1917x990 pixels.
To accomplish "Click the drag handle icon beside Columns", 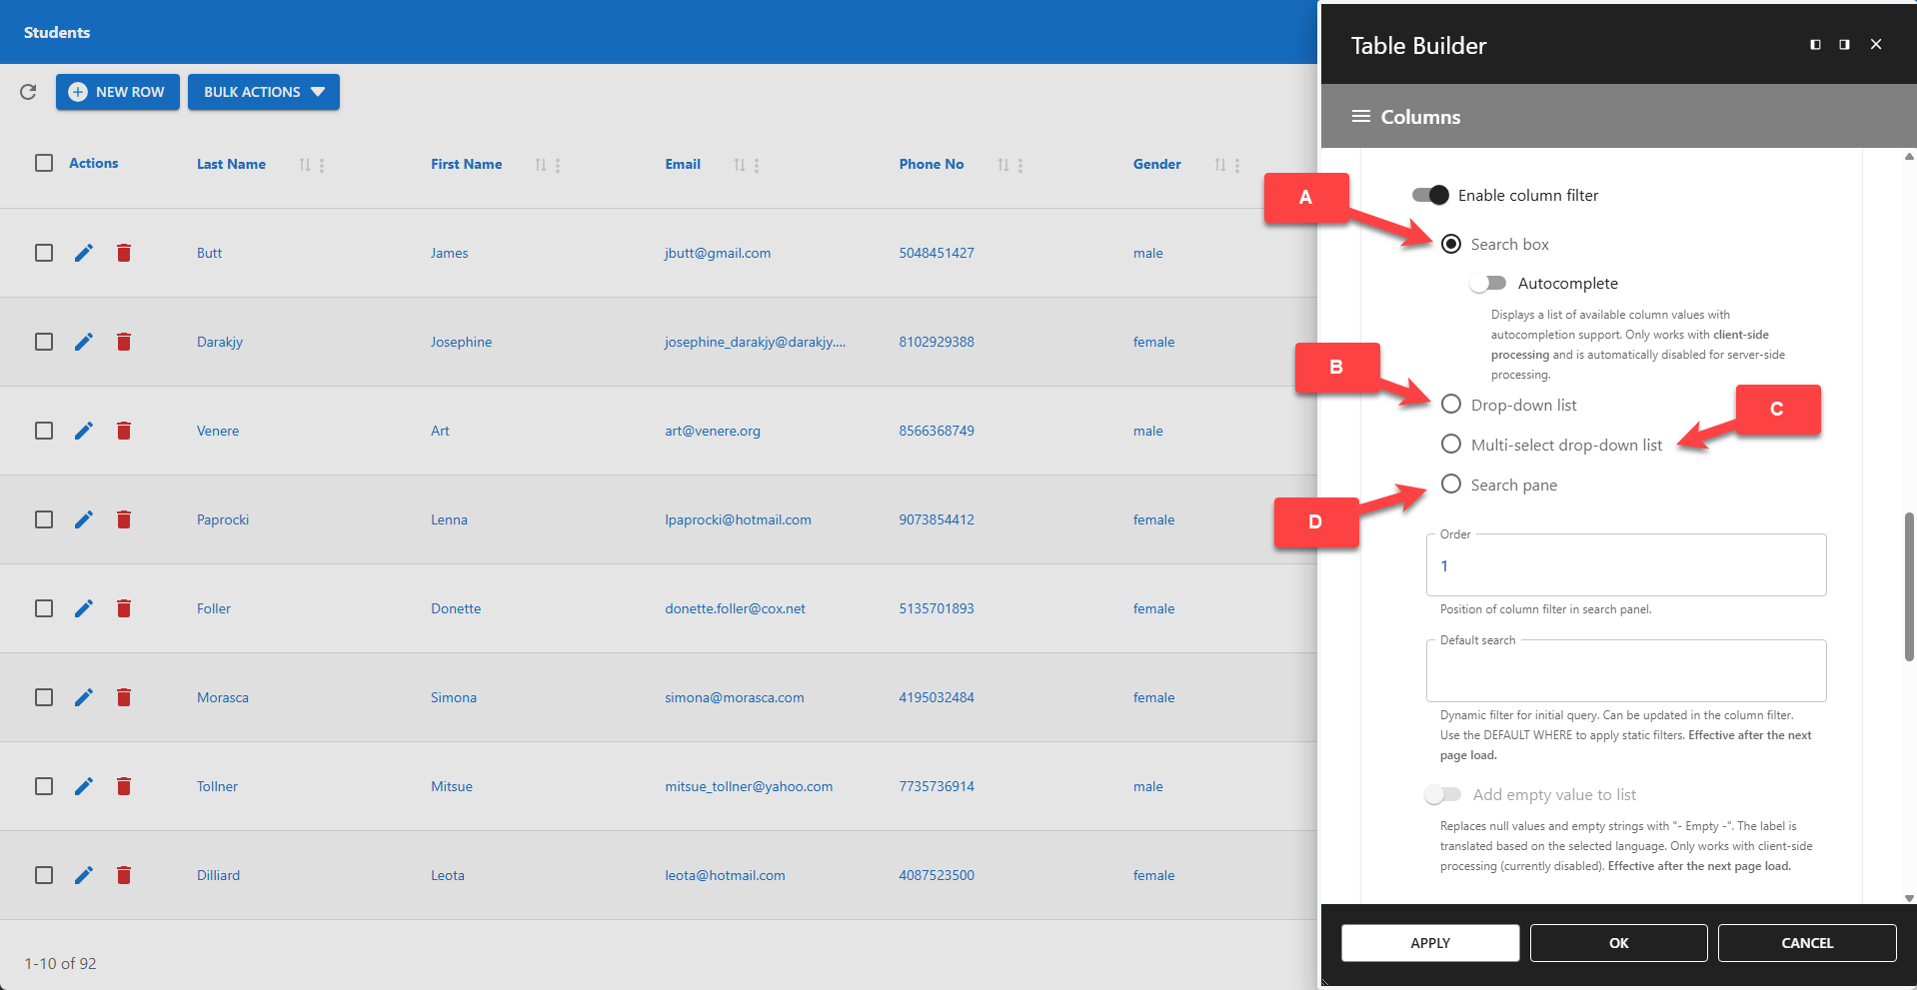I will click(x=1360, y=116).
